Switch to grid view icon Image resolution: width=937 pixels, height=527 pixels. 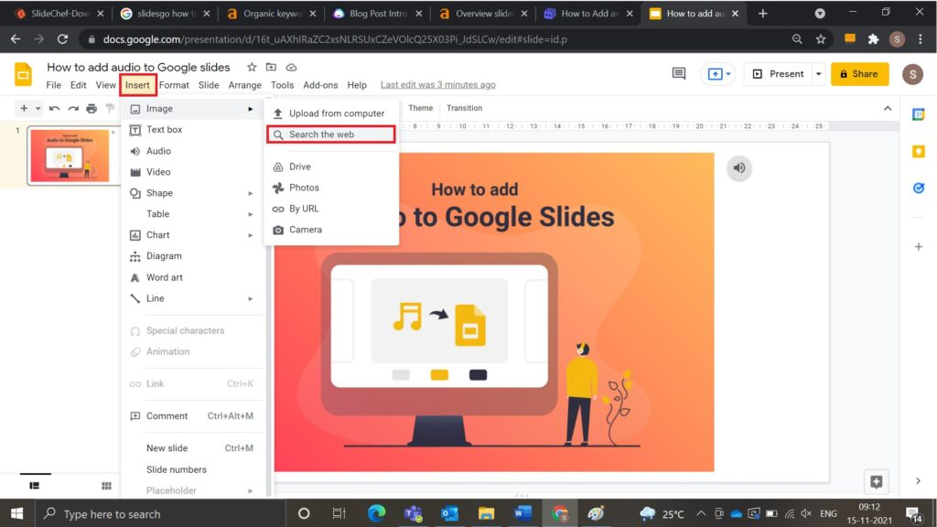tap(106, 486)
